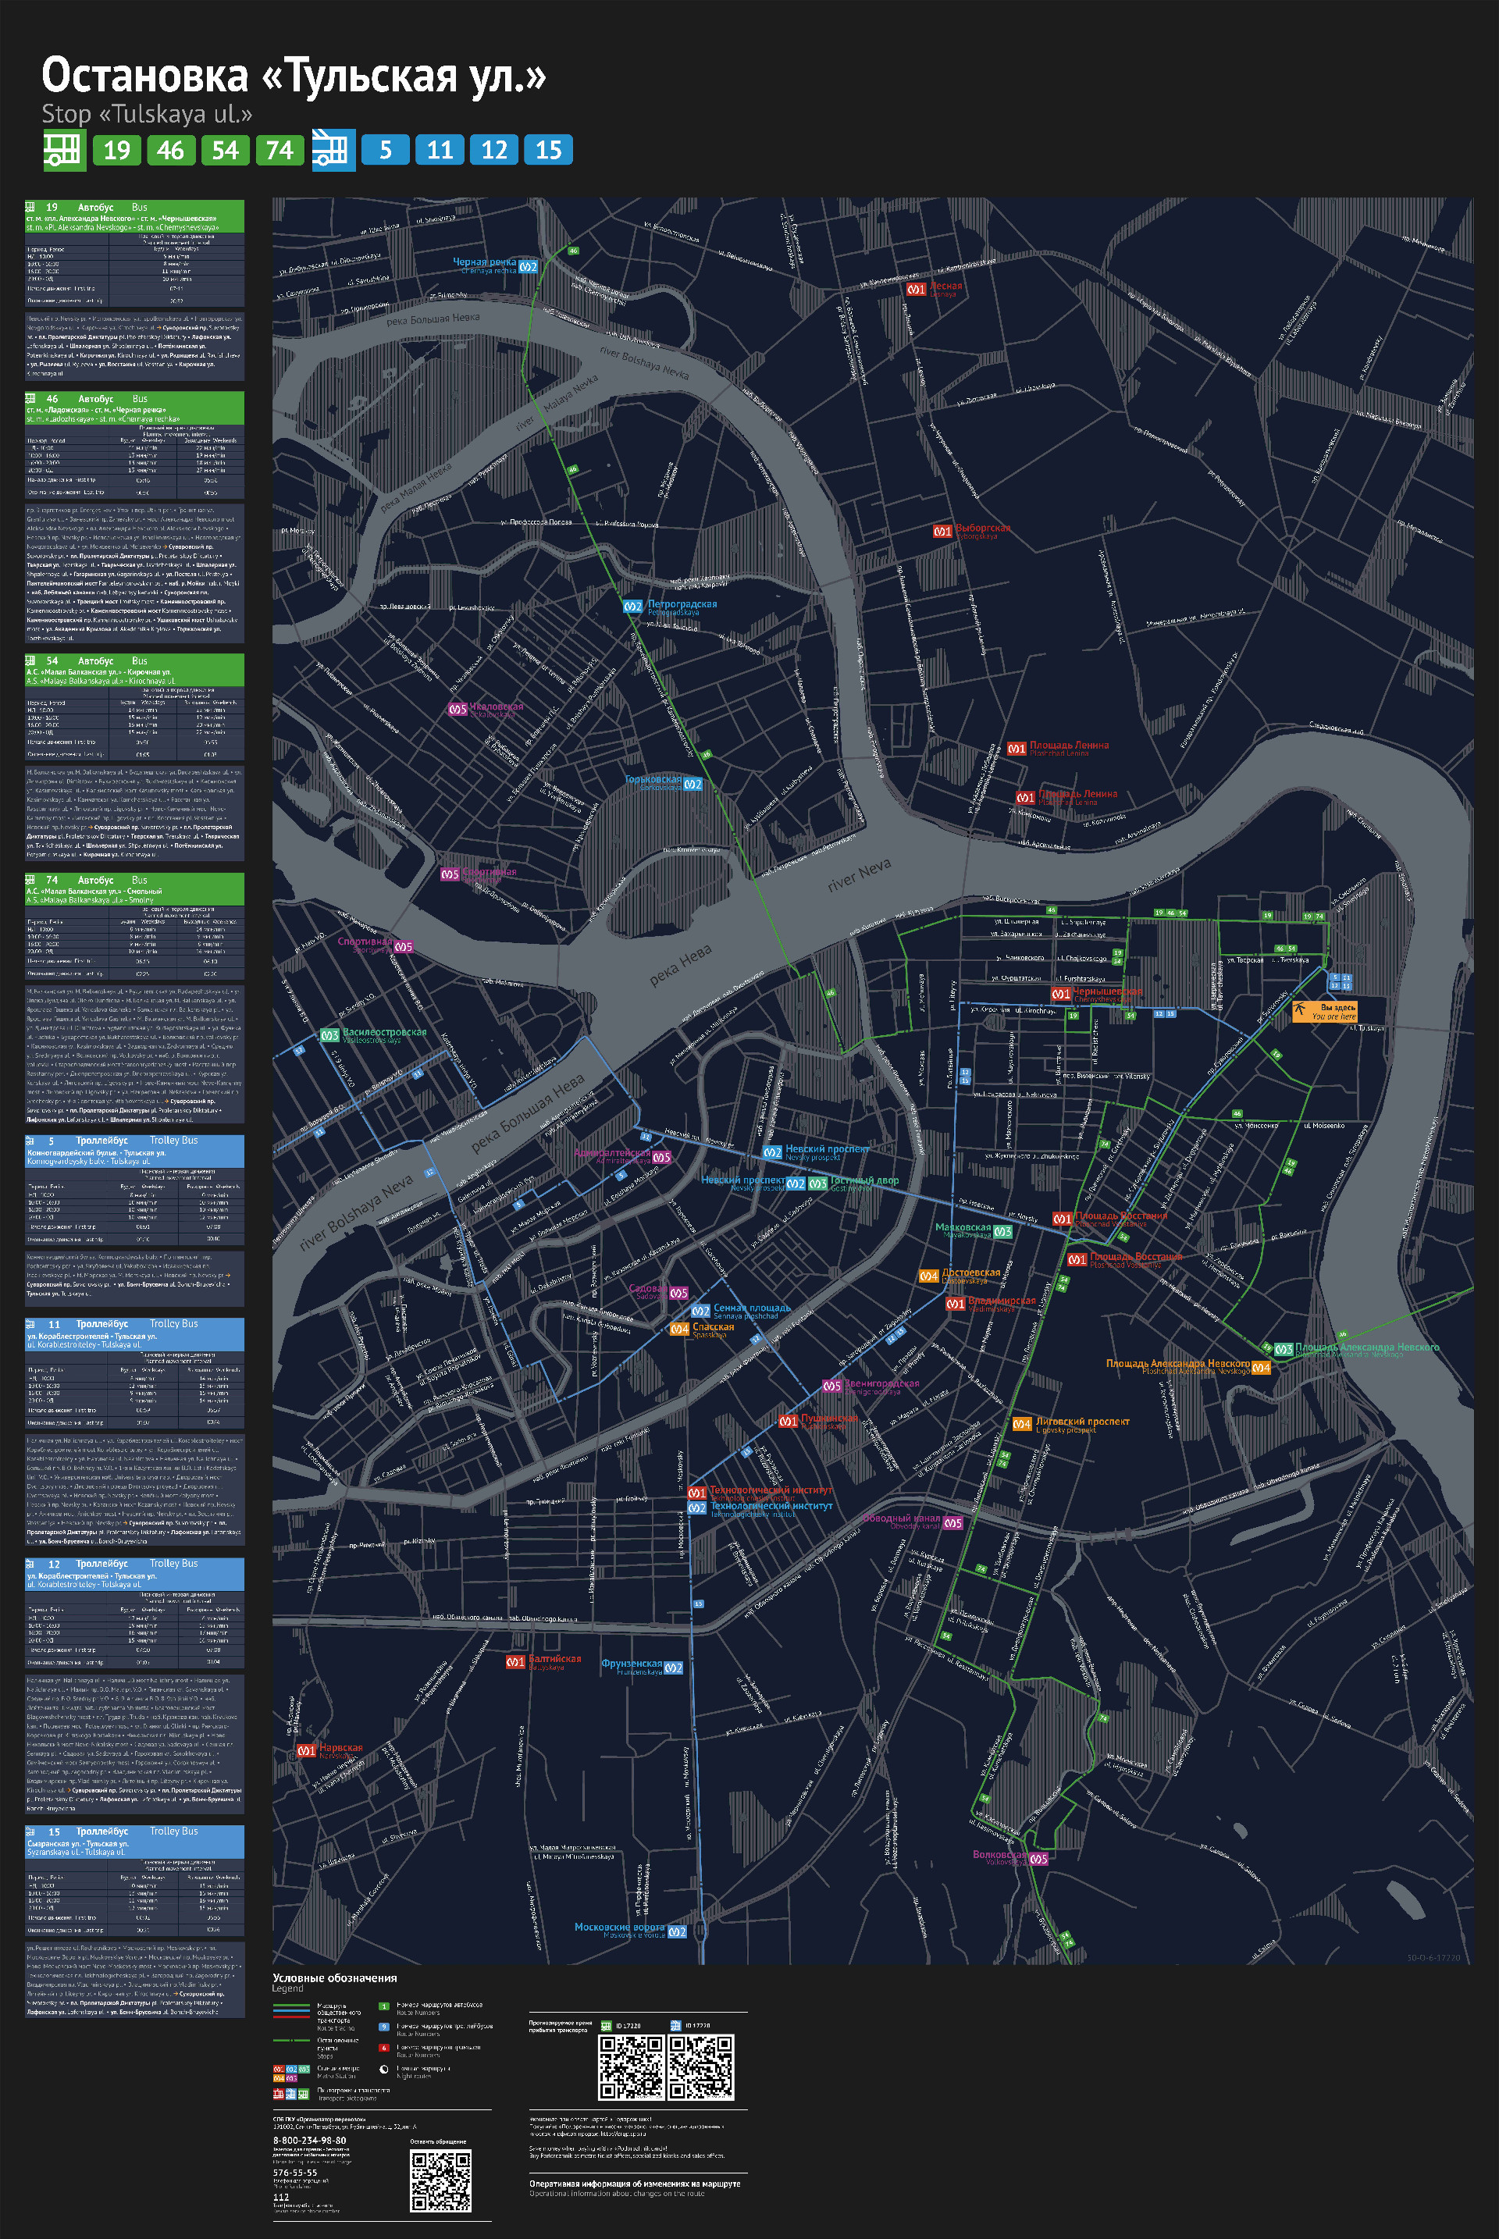Select the blue trolleybus 15 badge in header
This screenshot has height=2239, width=1499.
(x=549, y=150)
